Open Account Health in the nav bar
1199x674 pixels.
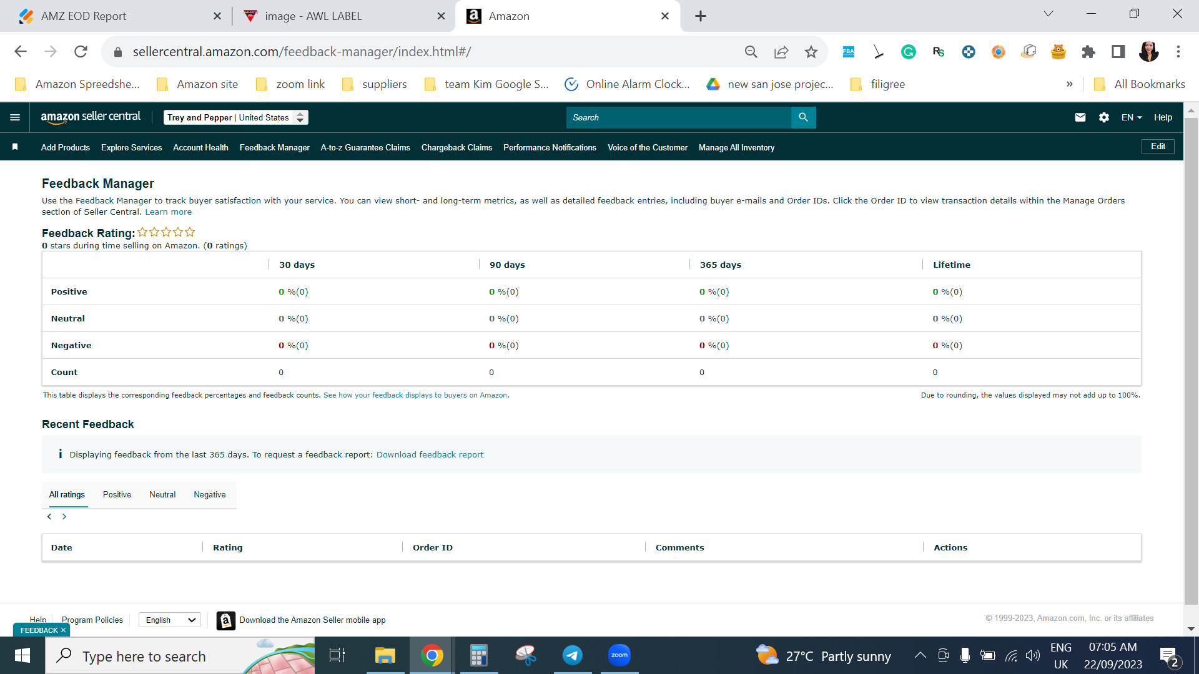point(200,147)
